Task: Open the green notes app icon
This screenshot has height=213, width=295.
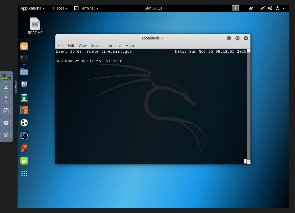Action: tap(24, 161)
